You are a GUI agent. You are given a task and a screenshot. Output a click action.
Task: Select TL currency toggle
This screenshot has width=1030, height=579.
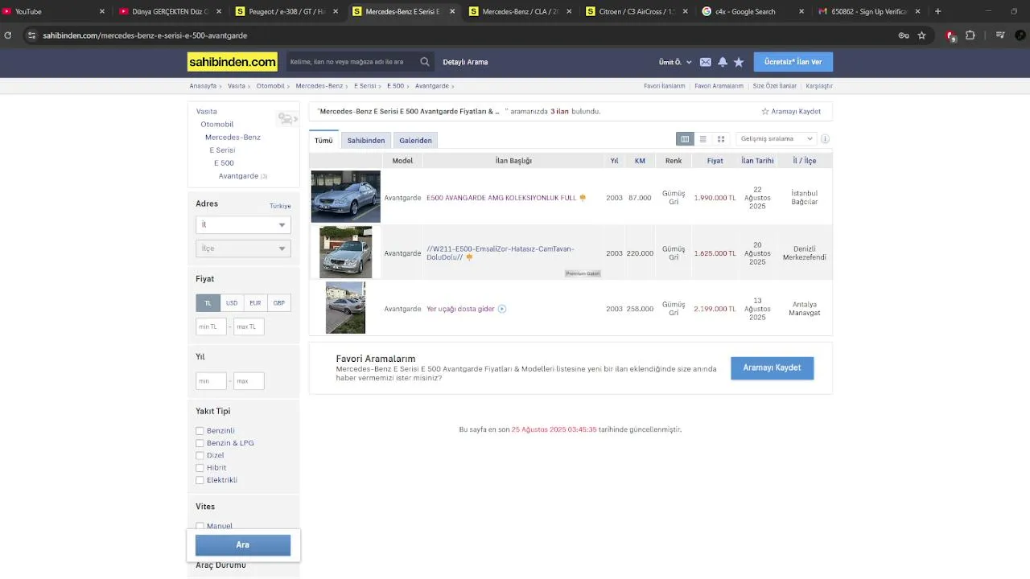208,303
